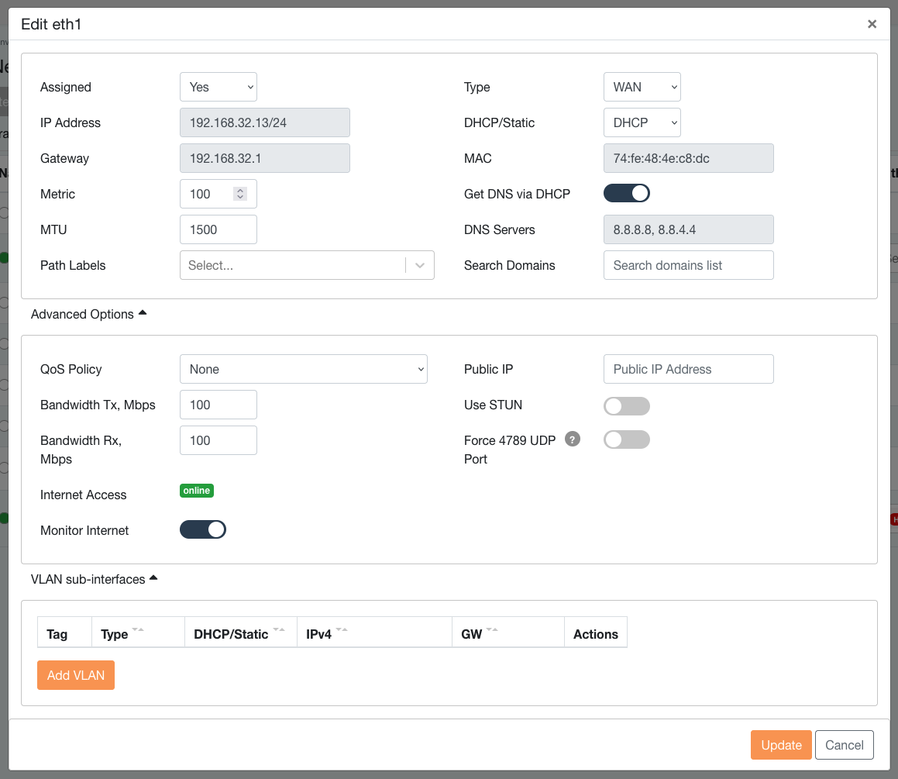Screen dimensions: 898x779
Task: Sort VLAN table by GW column
Action: pyautogui.click(x=492, y=633)
